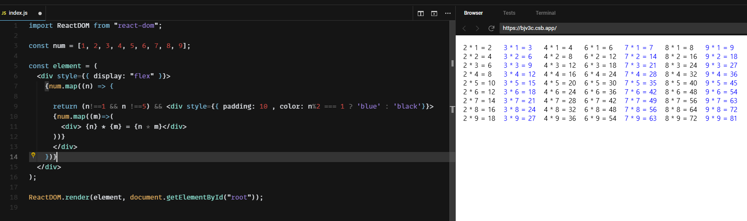Click 'padding: 10' value on line 9
747x221 pixels.
tap(245, 107)
